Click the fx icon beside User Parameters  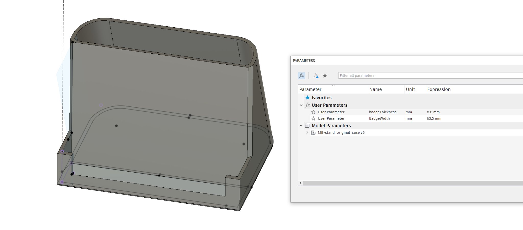pos(307,105)
